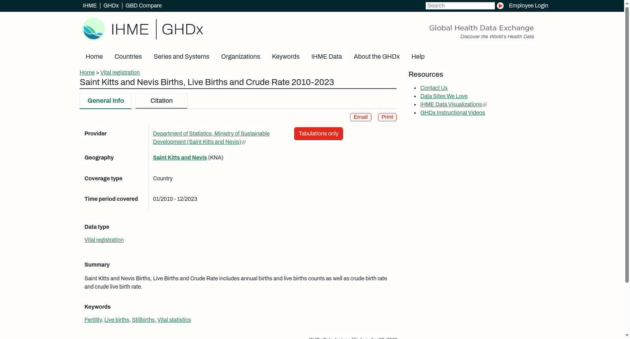Click the Global Health Data Exchange tagline
The height and width of the screenshot is (339, 630).
click(x=481, y=28)
